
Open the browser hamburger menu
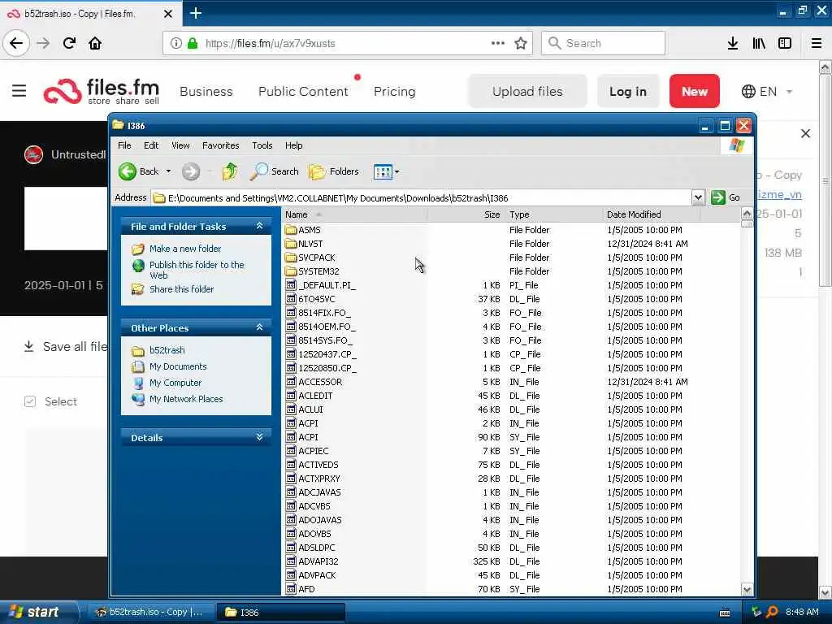[817, 43]
